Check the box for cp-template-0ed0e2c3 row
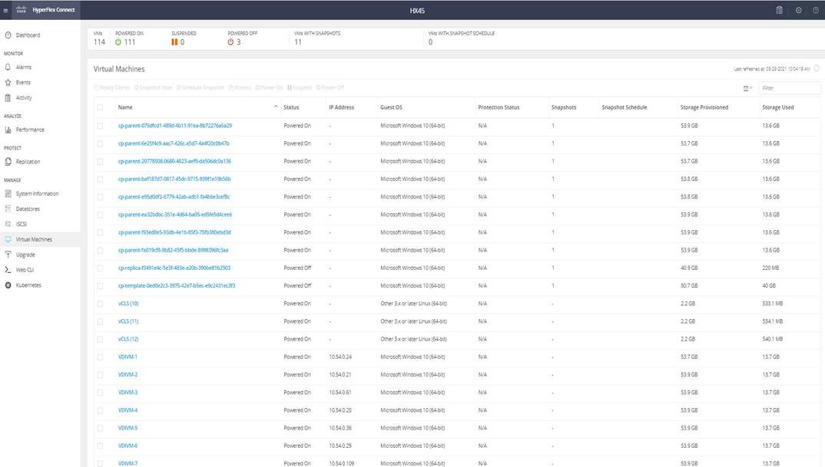The height and width of the screenshot is (467, 825). 100,286
